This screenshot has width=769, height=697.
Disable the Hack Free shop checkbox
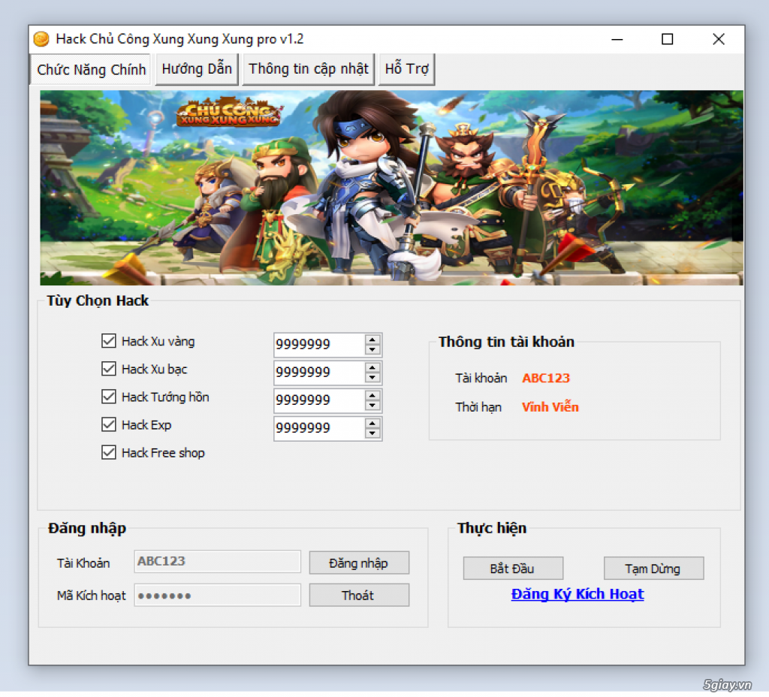pos(109,452)
